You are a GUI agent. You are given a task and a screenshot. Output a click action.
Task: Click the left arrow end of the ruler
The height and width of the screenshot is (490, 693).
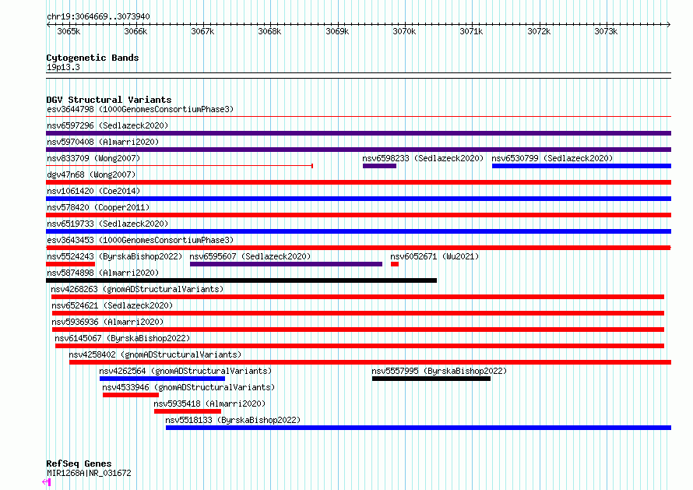click(x=48, y=24)
